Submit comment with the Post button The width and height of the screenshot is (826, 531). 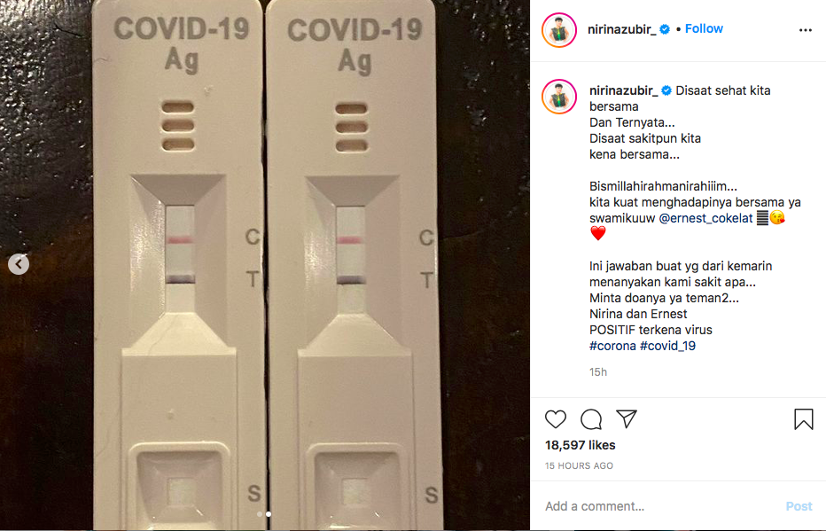click(x=799, y=506)
